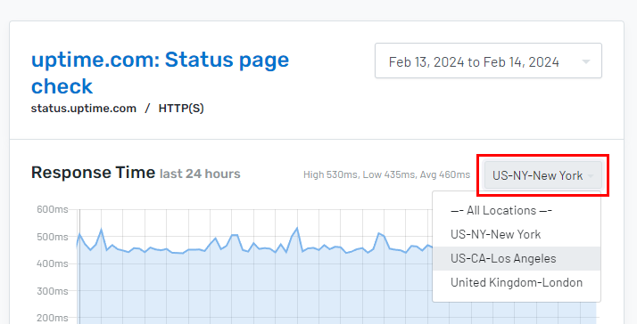Click the 600ms y-axis label
The image size is (637, 324).
53,210
